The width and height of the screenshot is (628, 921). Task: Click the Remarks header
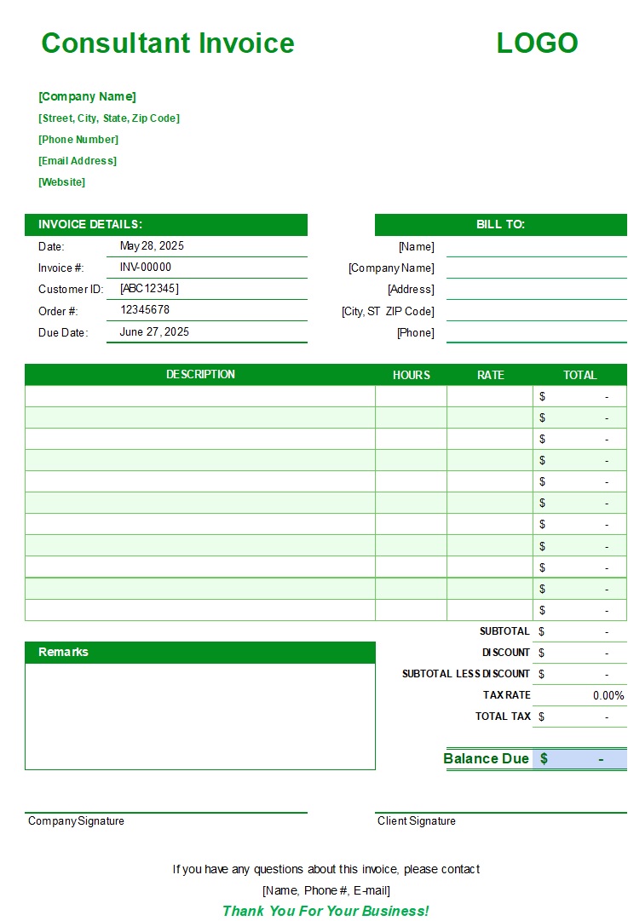tap(199, 652)
